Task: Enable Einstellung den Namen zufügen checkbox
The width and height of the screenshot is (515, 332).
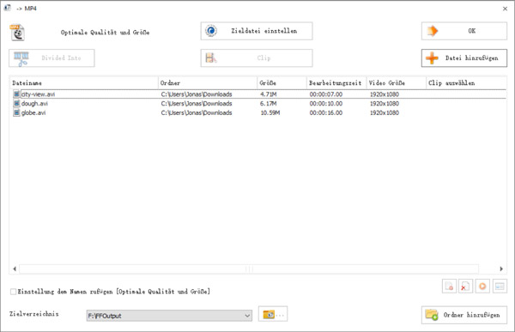Action: (13, 292)
